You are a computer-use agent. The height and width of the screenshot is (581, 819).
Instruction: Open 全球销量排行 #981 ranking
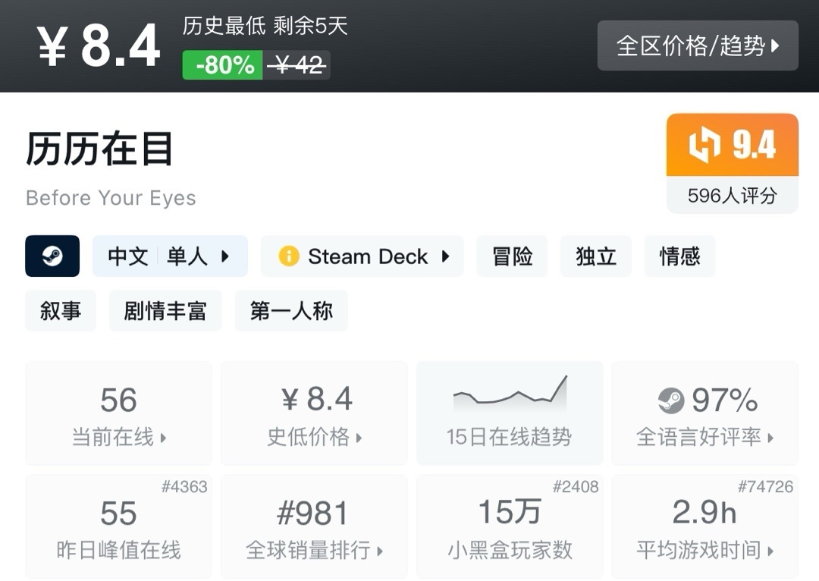tap(314, 528)
